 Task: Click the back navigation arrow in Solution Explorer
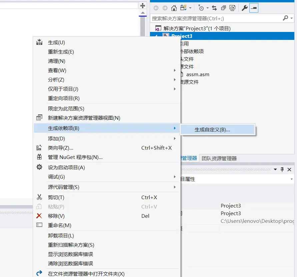pyautogui.click(x=156, y=8)
